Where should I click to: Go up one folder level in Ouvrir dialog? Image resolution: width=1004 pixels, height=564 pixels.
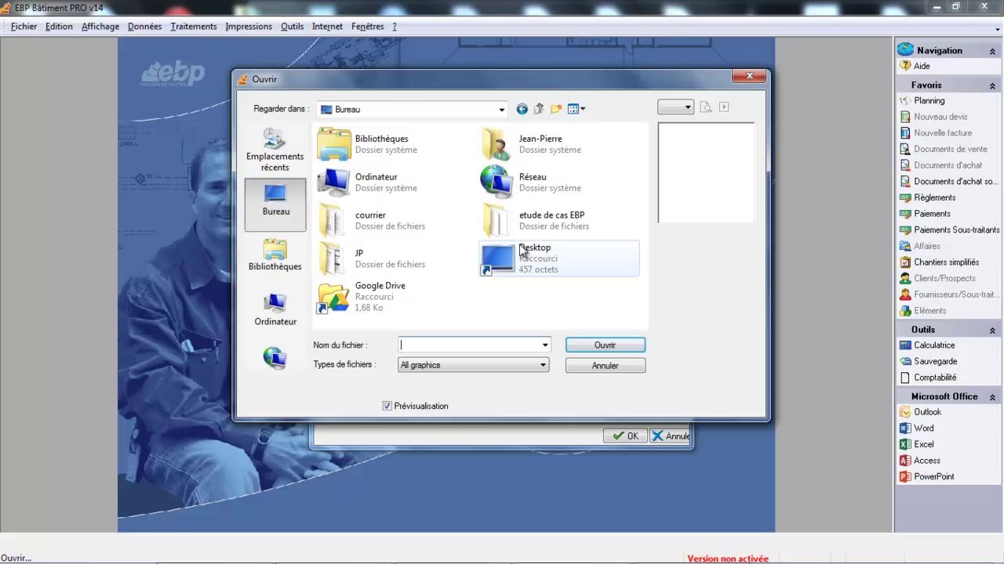tap(539, 109)
